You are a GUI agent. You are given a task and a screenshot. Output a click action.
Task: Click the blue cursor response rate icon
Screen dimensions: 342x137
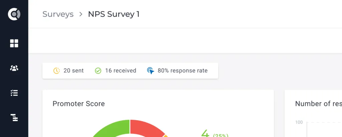coord(151,71)
